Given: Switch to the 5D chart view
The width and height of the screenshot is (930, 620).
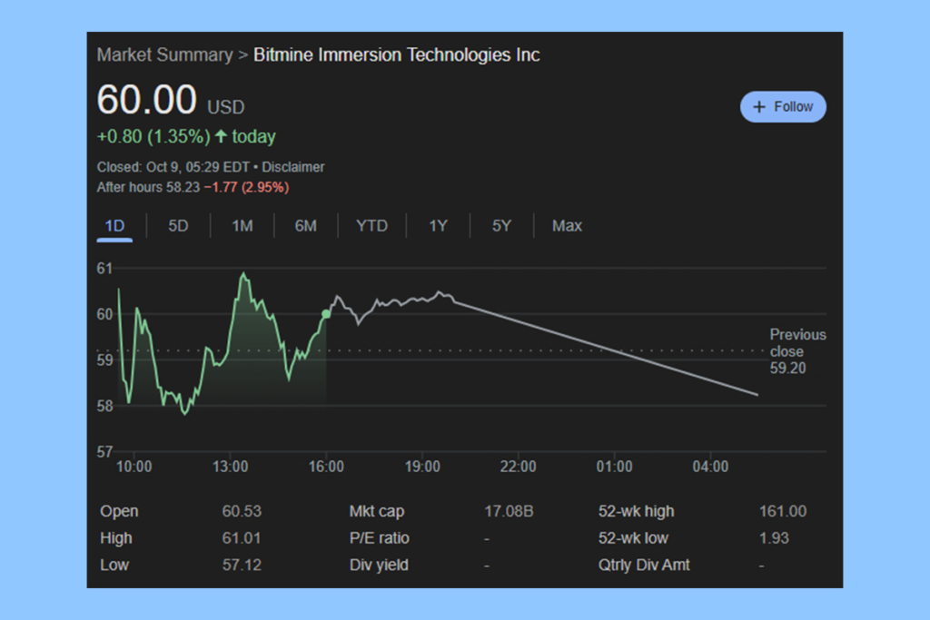Looking at the screenshot, I should coord(178,225).
